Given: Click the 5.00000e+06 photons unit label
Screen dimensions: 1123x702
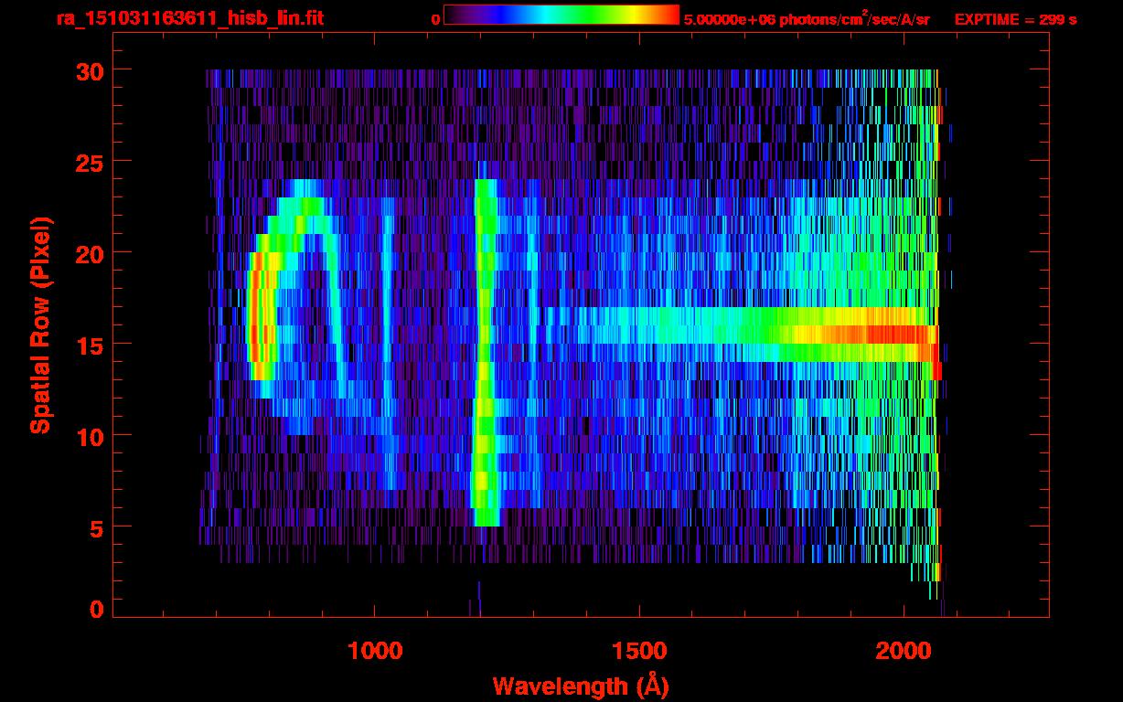Looking at the screenshot, I should click(807, 19).
